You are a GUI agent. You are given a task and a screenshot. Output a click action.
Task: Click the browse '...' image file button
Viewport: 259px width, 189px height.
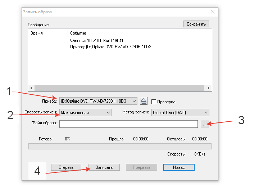click(205, 124)
